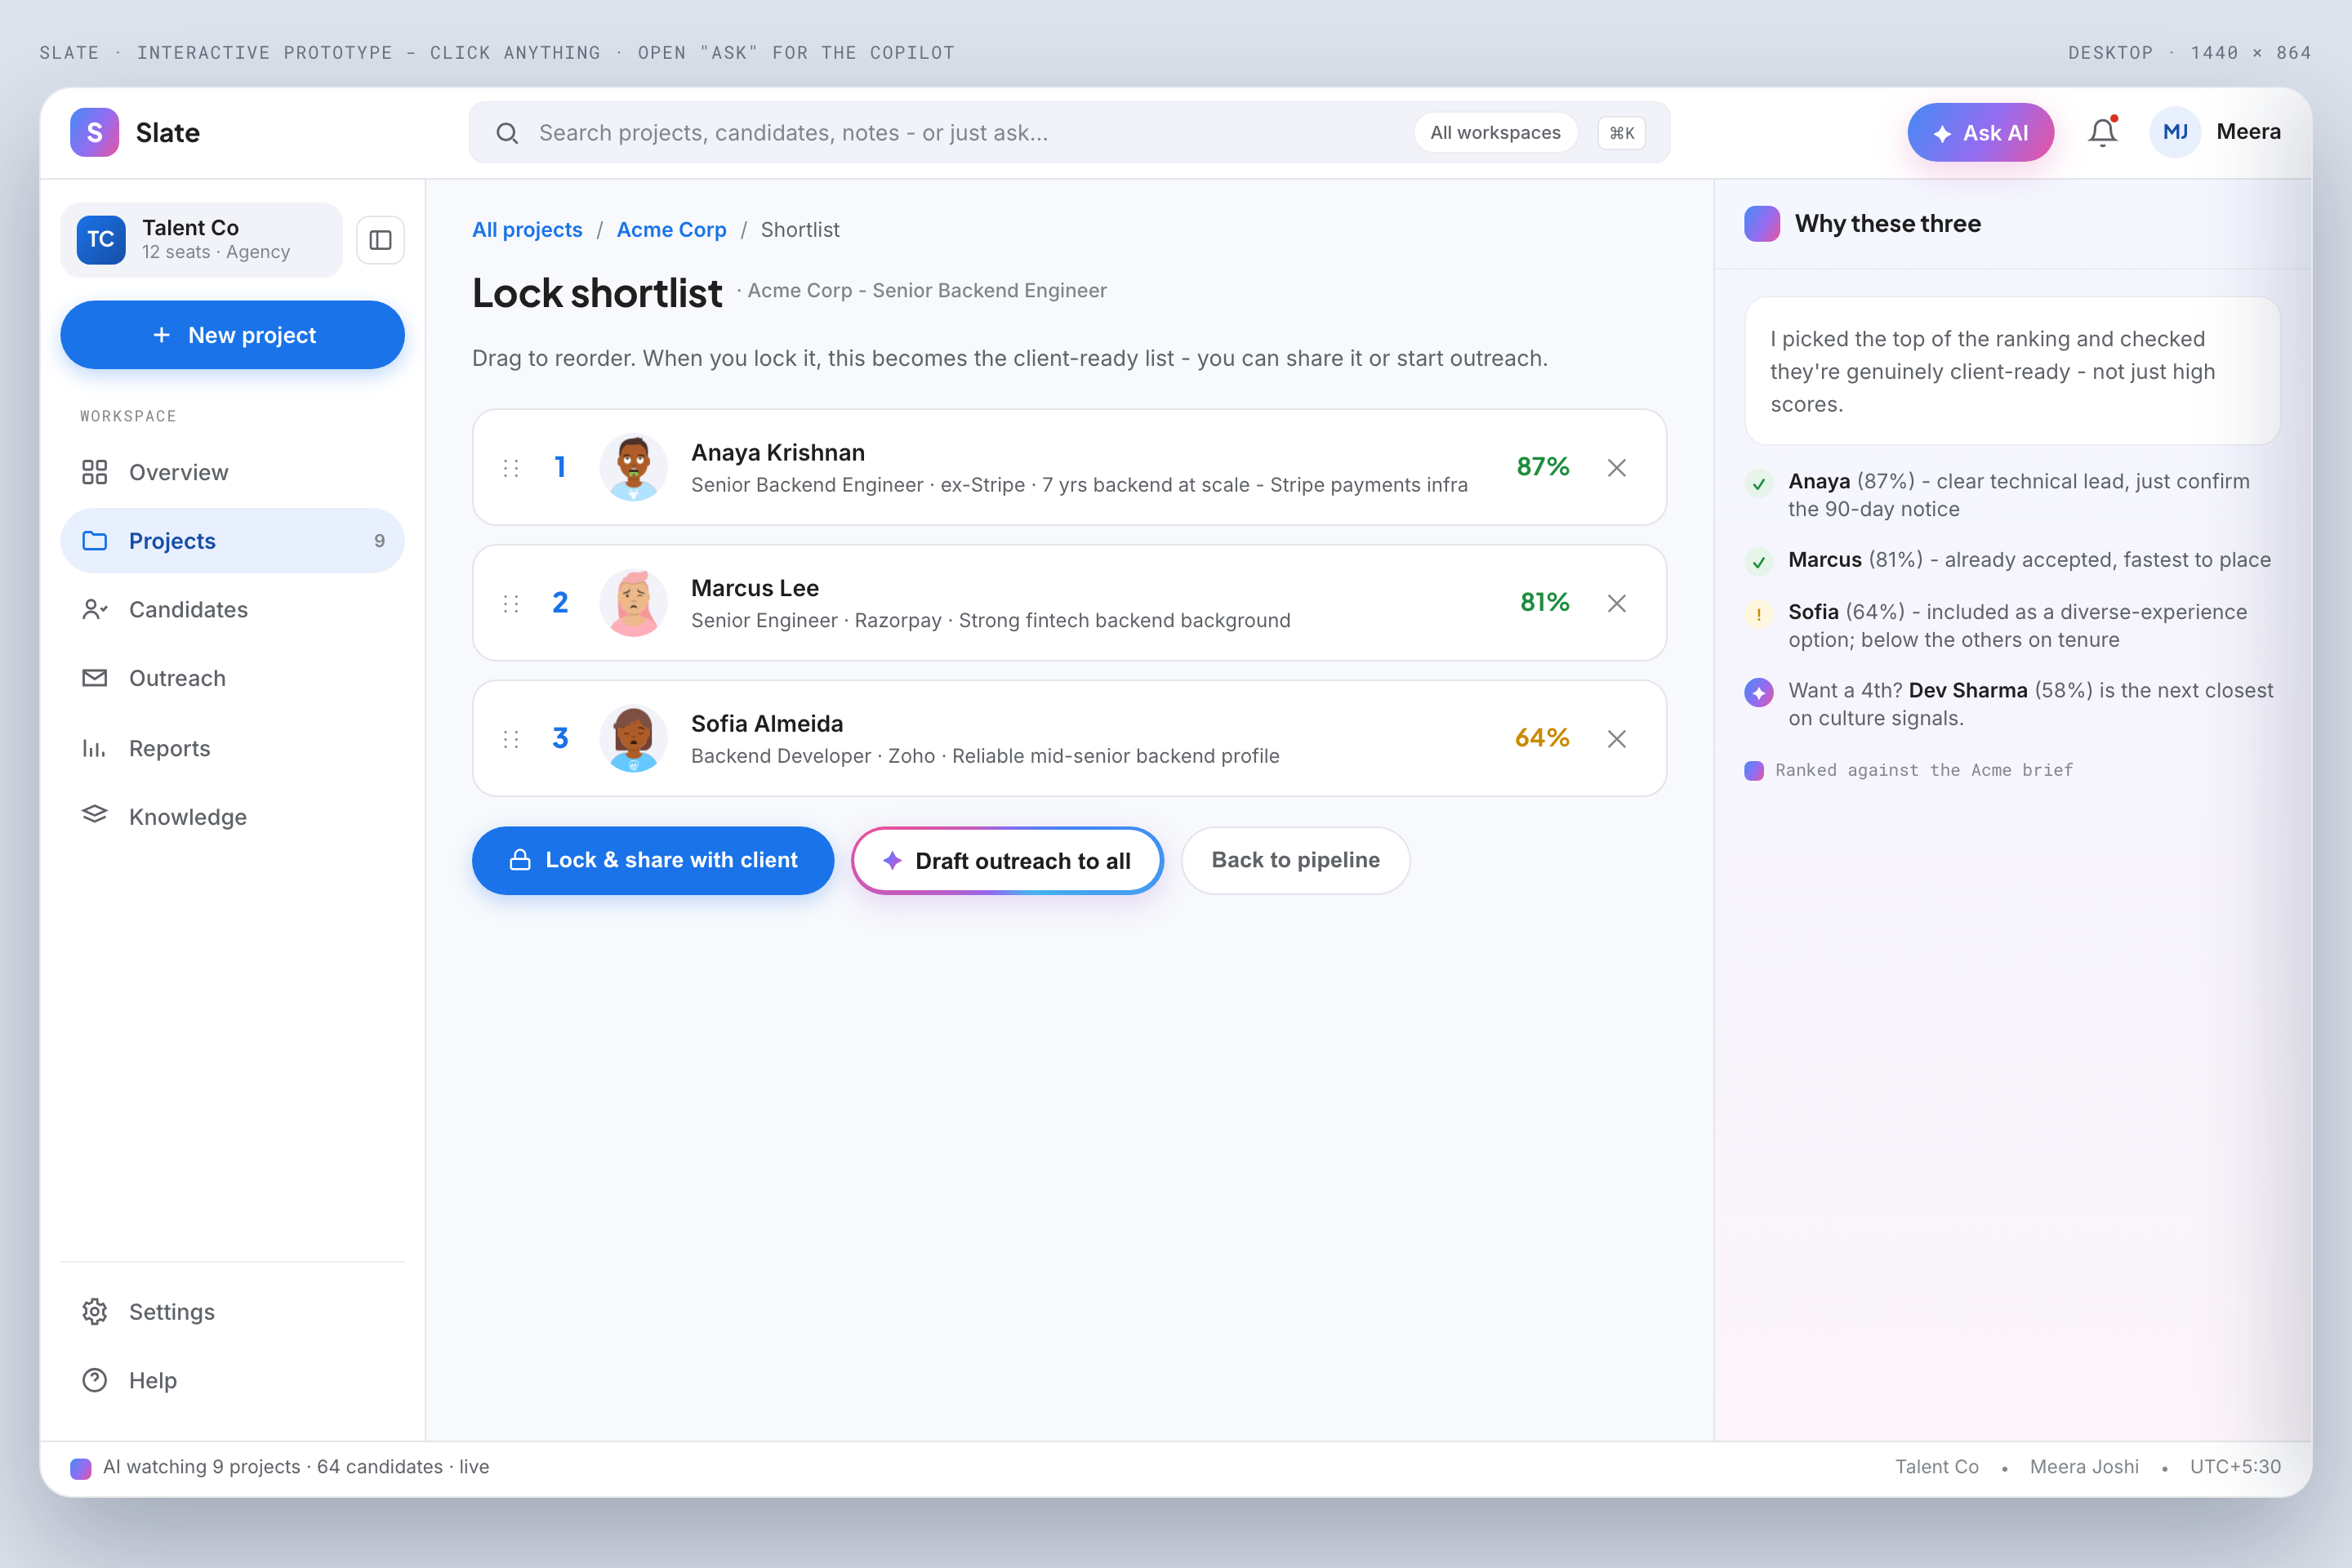Click the Why these three panel icon
This screenshot has height=1568, width=2352.
[x=1761, y=224]
